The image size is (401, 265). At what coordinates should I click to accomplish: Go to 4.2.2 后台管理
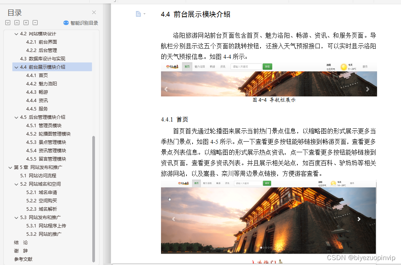[x=41, y=50]
